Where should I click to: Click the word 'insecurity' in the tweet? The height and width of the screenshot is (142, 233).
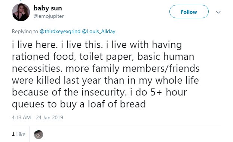tap(104, 92)
